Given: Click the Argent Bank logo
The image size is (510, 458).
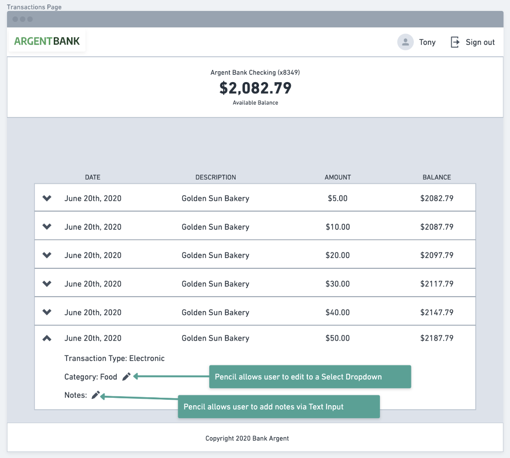Looking at the screenshot, I should pyautogui.click(x=47, y=41).
